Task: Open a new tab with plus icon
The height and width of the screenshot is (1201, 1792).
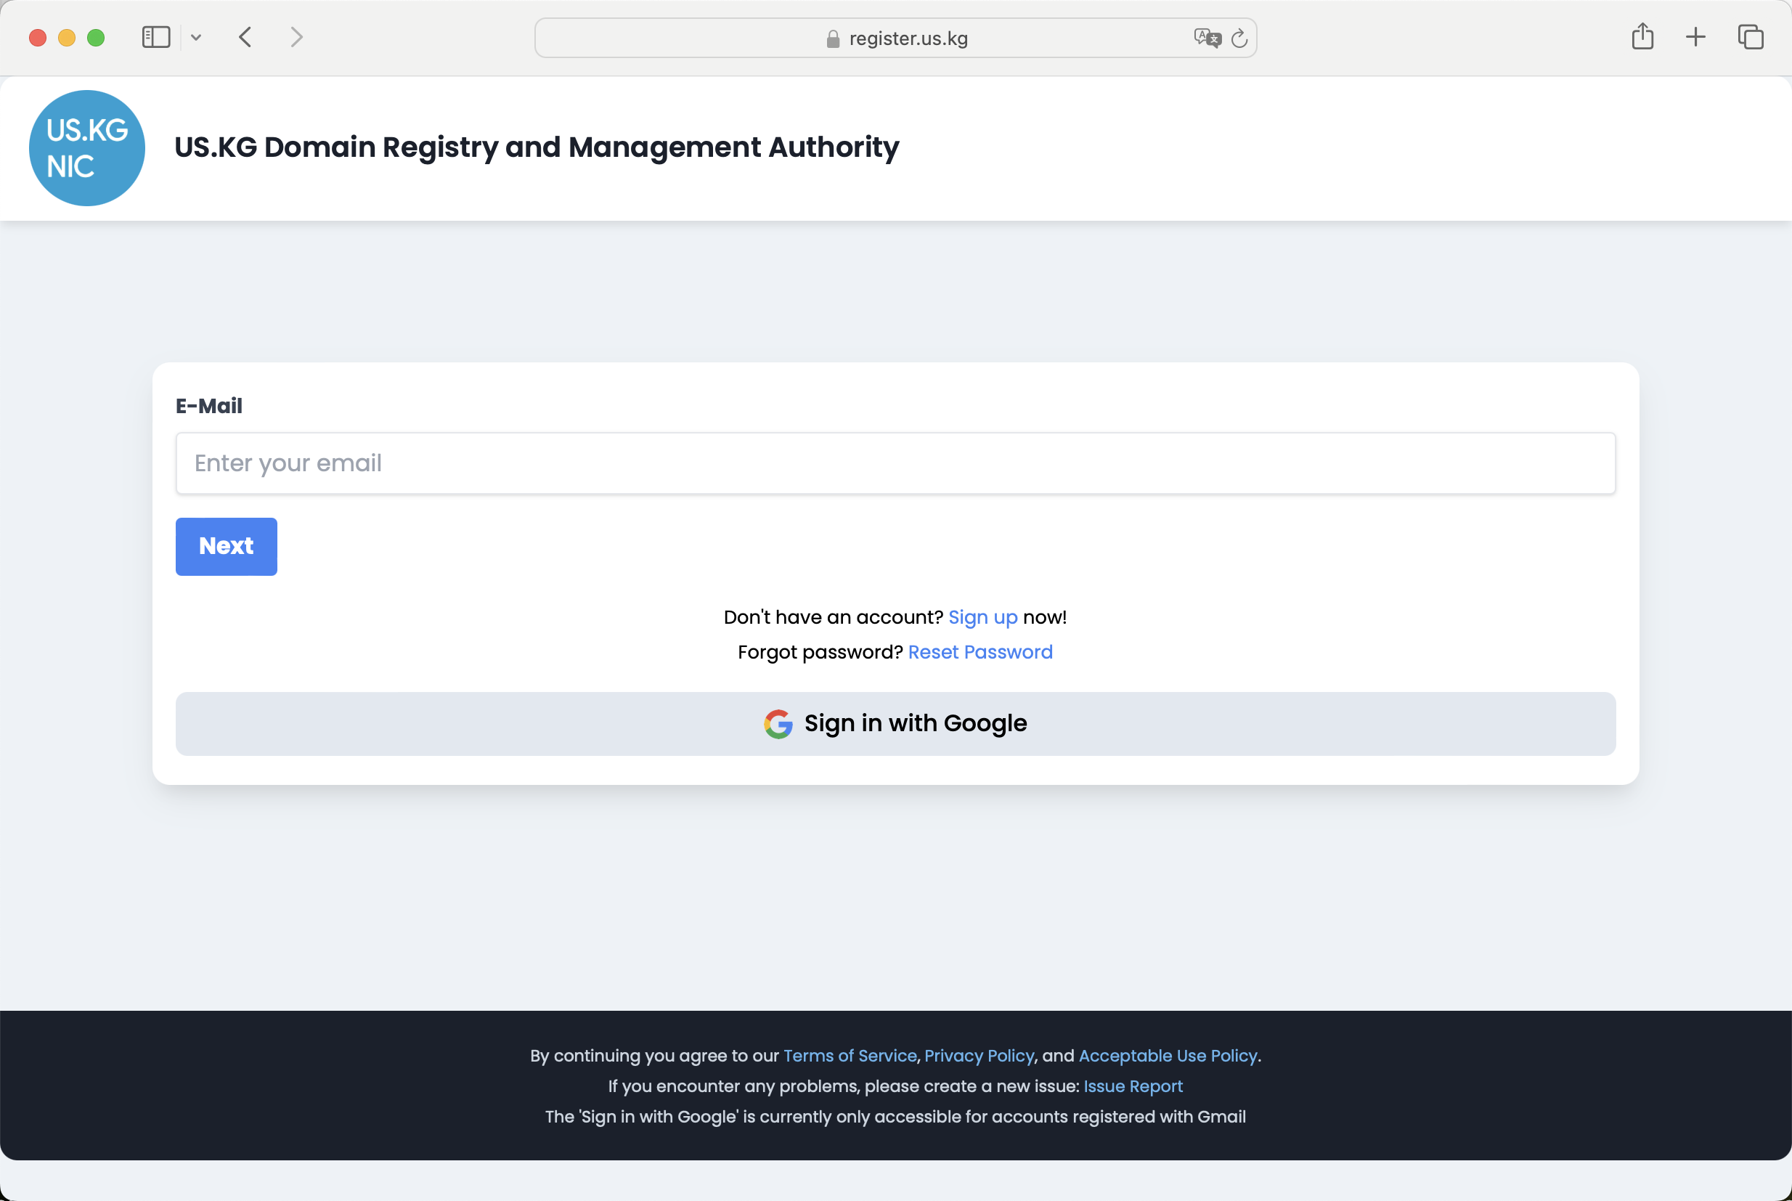Action: point(1695,37)
